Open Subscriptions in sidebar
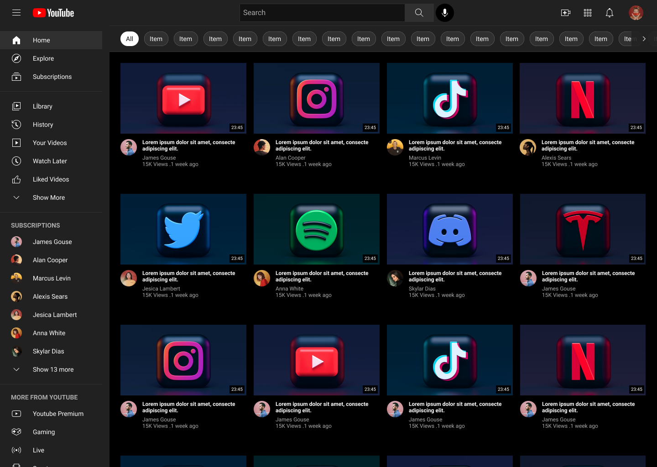The image size is (657, 467). [x=51, y=77]
